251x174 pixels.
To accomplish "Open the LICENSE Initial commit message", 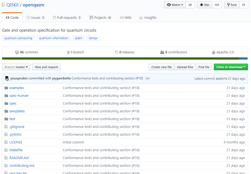I will (73, 142).
